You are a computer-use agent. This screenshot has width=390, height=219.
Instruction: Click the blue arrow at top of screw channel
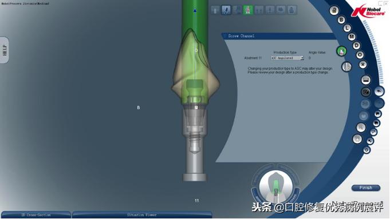click(195, 10)
